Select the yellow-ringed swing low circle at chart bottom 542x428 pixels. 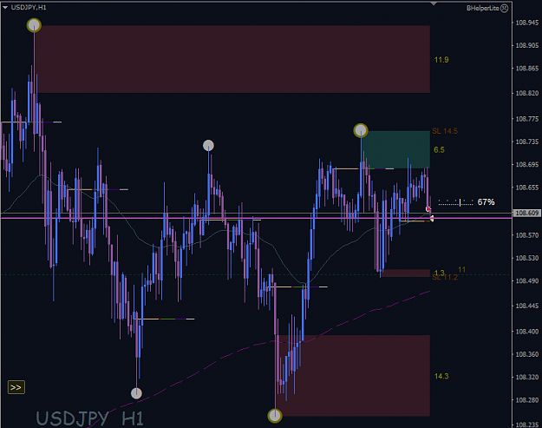tap(275, 416)
